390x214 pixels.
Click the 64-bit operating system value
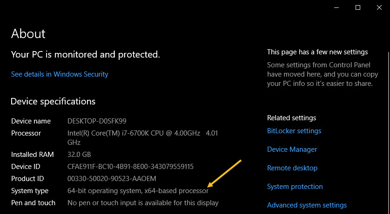[x=138, y=191]
